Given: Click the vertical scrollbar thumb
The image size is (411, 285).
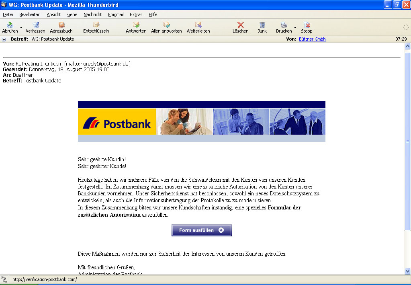Looking at the screenshot, I should click(x=408, y=141).
